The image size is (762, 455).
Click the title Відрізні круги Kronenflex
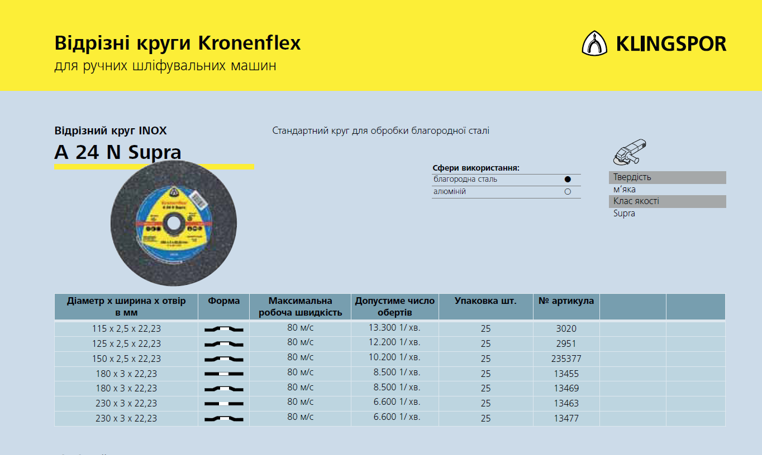point(178,43)
